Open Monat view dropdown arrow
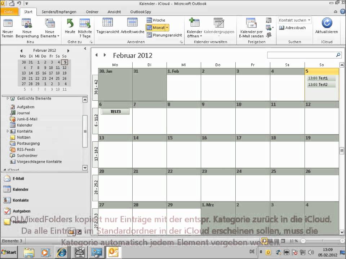The image size is (346, 259). click(x=167, y=28)
